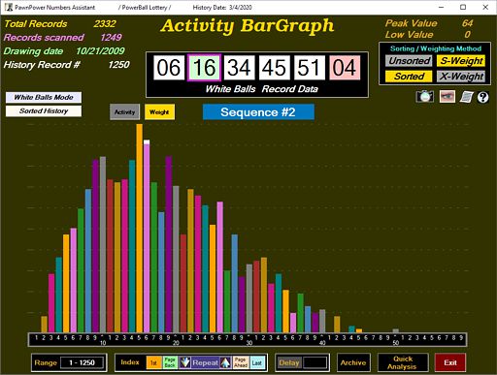Click the axis label 30
497x375 pixels.
(249, 343)
